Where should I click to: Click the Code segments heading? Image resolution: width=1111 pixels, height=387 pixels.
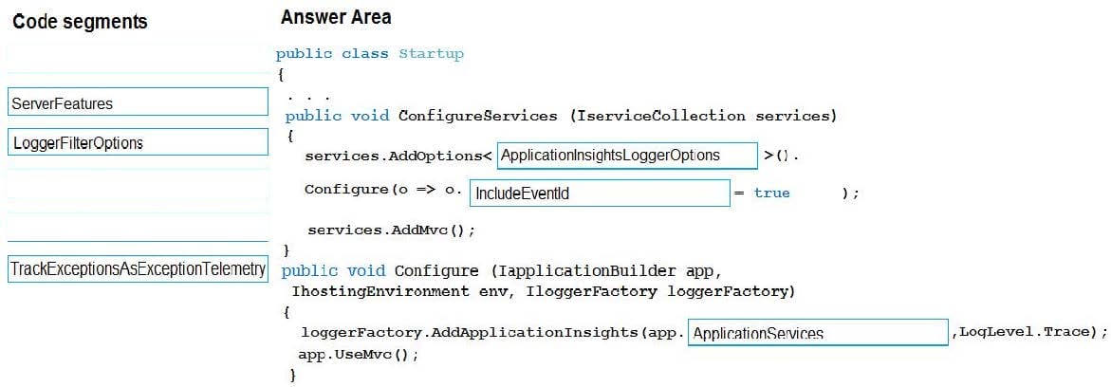[80, 22]
